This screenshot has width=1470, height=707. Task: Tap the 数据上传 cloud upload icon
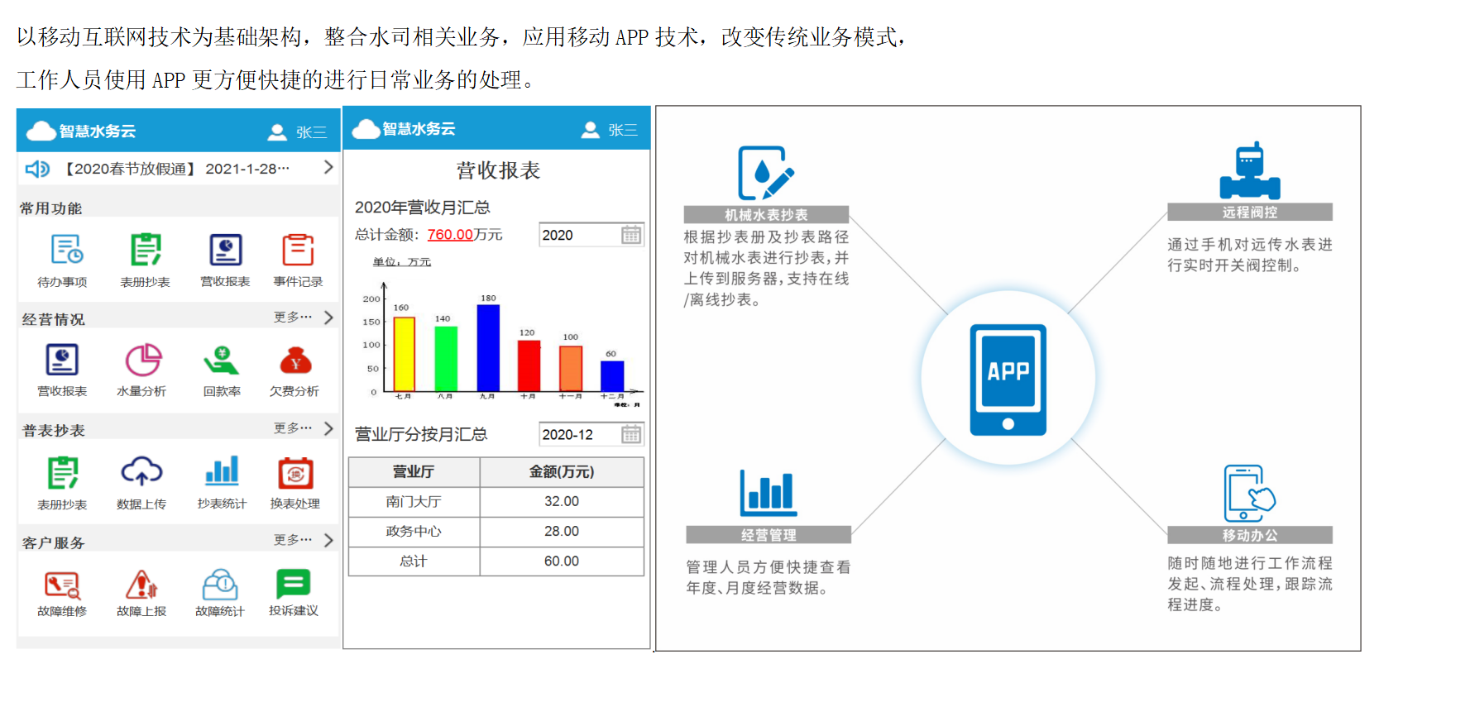click(x=141, y=472)
